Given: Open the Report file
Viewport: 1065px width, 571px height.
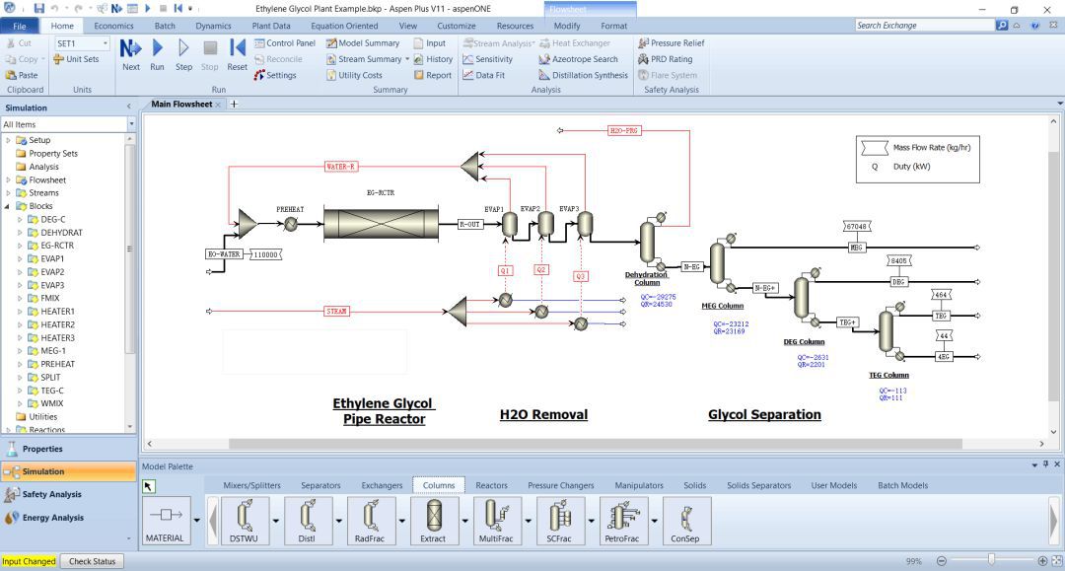Looking at the screenshot, I should [x=433, y=75].
